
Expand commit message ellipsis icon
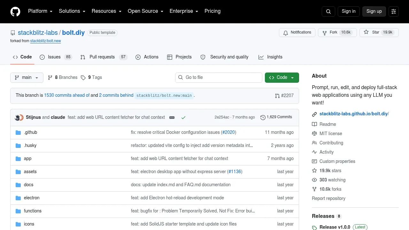coord(172,118)
